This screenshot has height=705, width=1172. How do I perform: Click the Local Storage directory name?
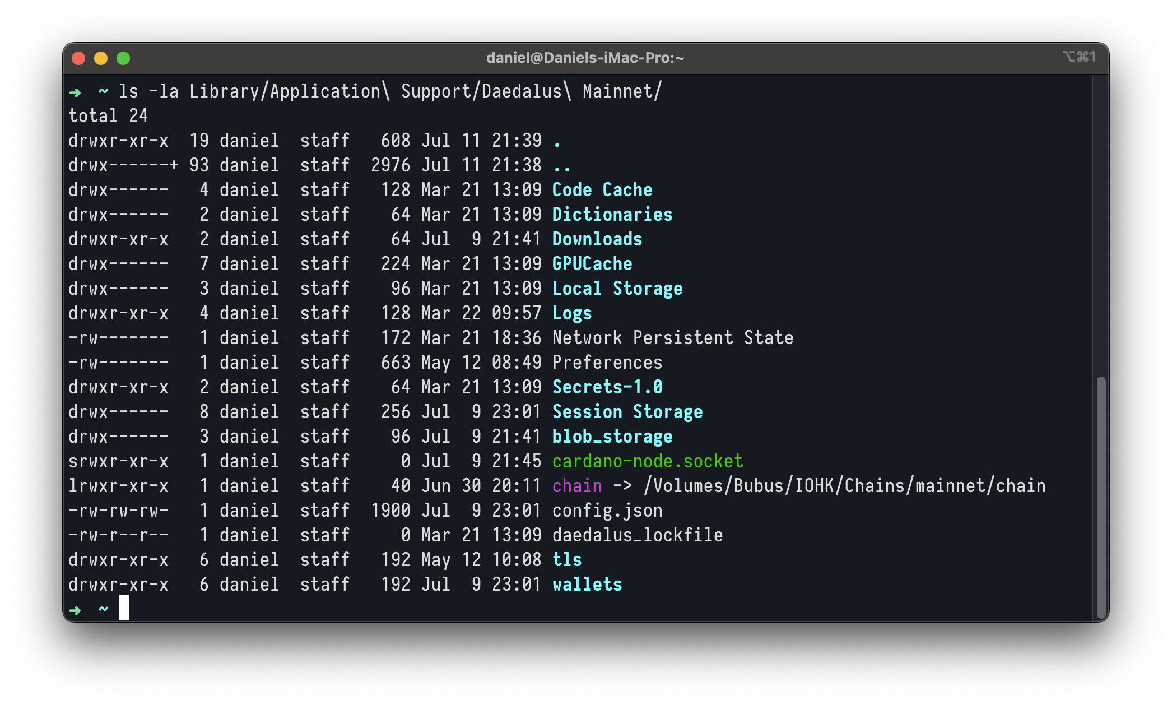[617, 289]
